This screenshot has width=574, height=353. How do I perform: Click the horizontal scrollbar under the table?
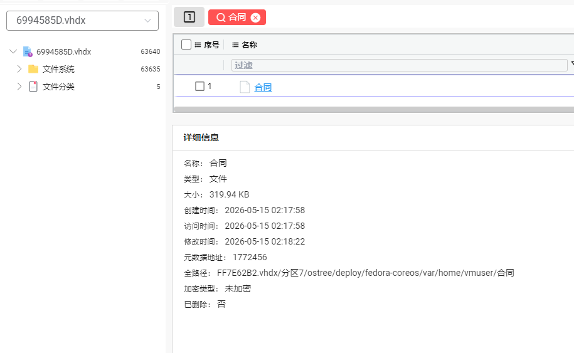[x=374, y=109]
